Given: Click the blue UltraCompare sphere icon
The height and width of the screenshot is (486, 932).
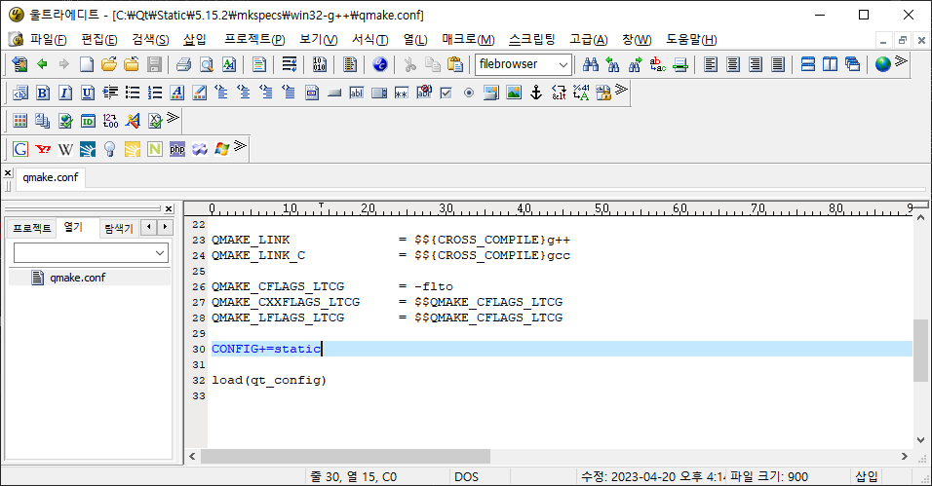Looking at the screenshot, I should (x=380, y=64).
